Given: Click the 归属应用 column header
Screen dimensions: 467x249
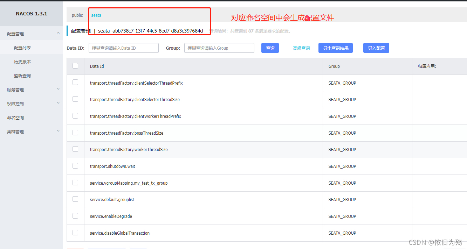Looking at the screenshot, I should click(x=427, y=66).
